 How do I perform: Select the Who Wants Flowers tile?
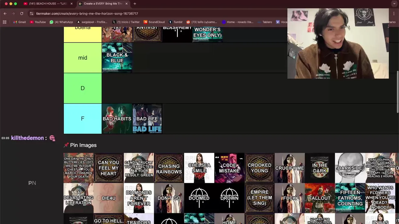[380, 198]
